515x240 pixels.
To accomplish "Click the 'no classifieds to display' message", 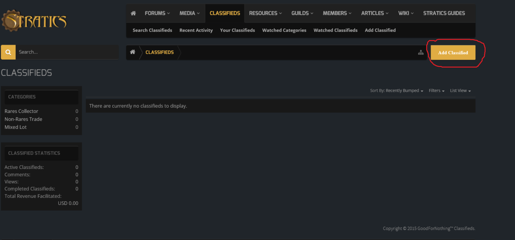I will click(138, 106).
